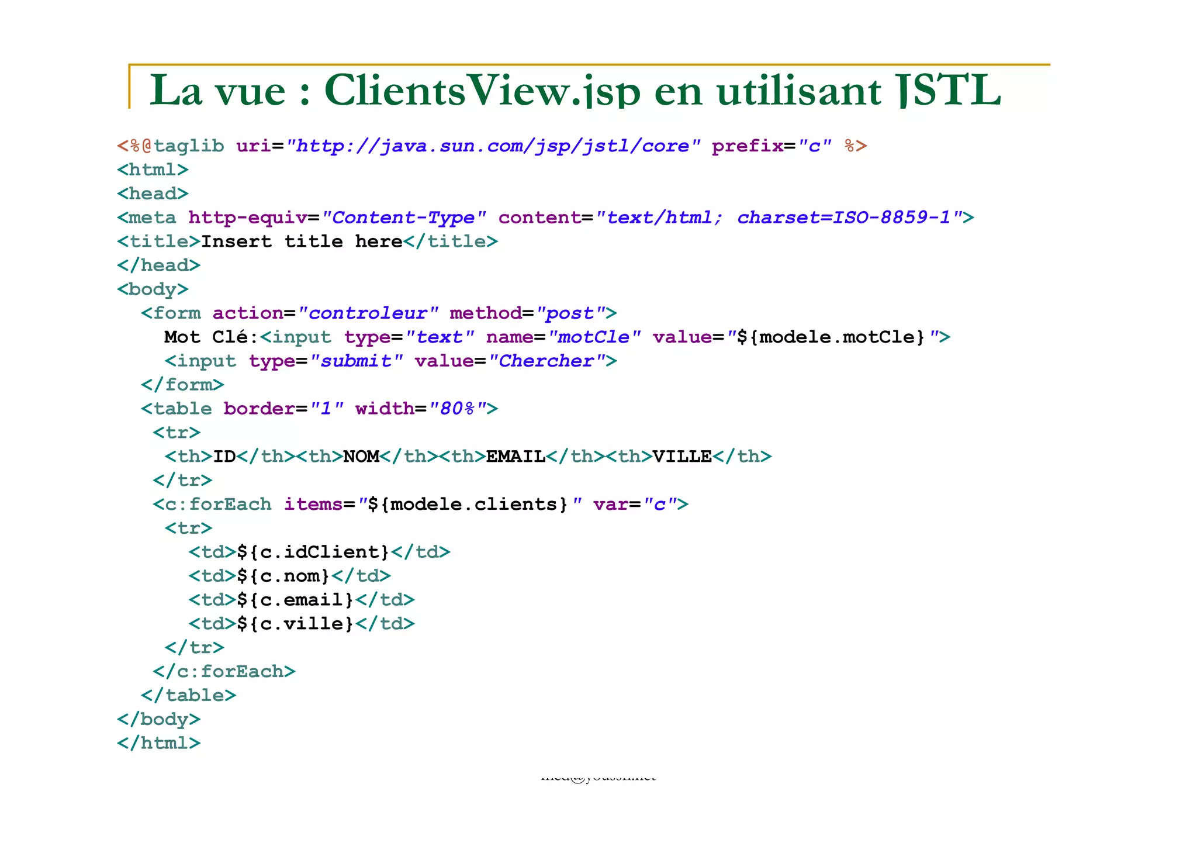Click the taglib directive line with jstl/core uri
The width and height of the screenshot is (1197, 846).
[492, 146]
